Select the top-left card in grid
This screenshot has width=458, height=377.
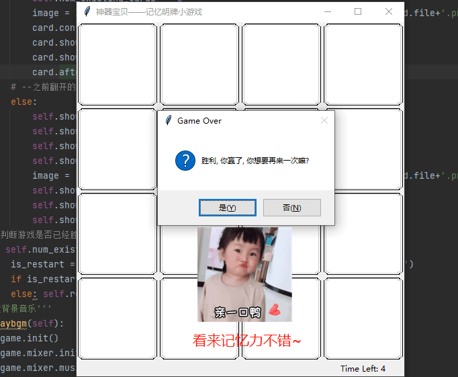(x=118, y=65)
